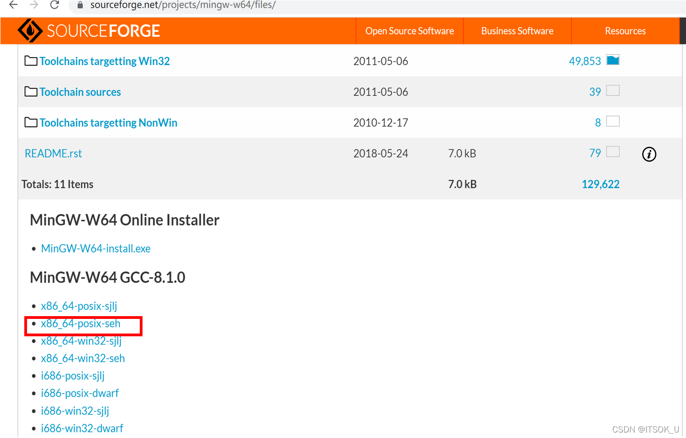Screen dimensions: 686x438
Task: Click the download bar for Toolchain sources
Action: 613,91
